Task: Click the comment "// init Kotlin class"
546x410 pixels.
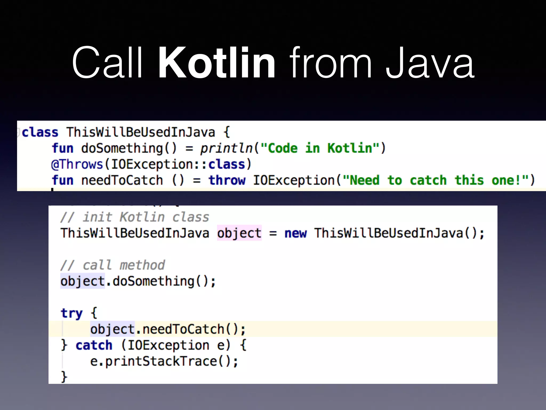Action: pyautogui.click(x=135, y=217)
